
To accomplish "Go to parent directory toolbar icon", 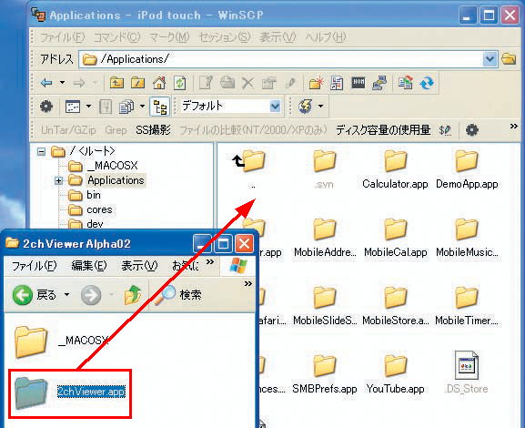I will coord(116,83).
